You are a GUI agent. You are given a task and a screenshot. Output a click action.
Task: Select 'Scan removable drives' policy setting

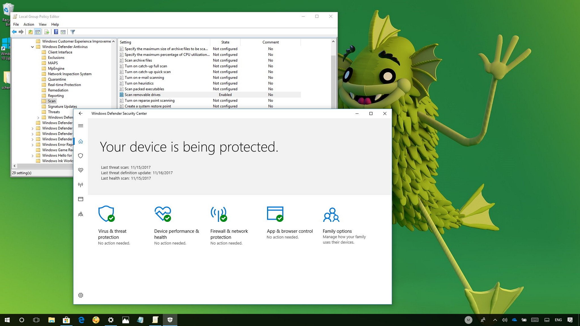click(210, 95)
